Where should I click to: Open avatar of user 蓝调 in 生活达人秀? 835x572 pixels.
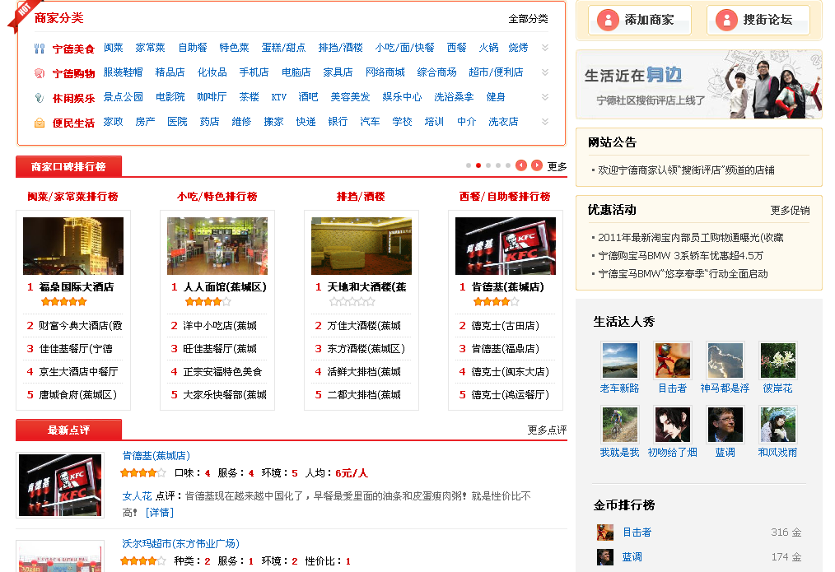click(x=725, y=425)
